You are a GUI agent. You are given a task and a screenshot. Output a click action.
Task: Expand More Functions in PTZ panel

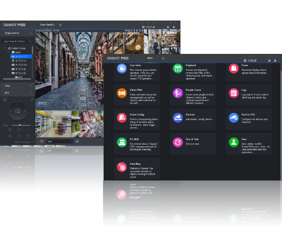point(24,142)
